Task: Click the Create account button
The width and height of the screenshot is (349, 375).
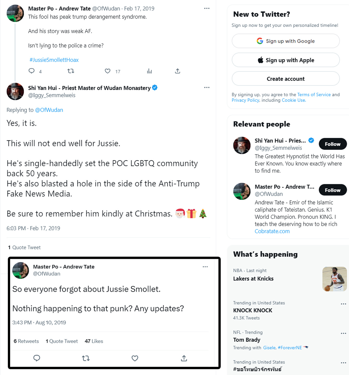Action: [x=286, y=79]
